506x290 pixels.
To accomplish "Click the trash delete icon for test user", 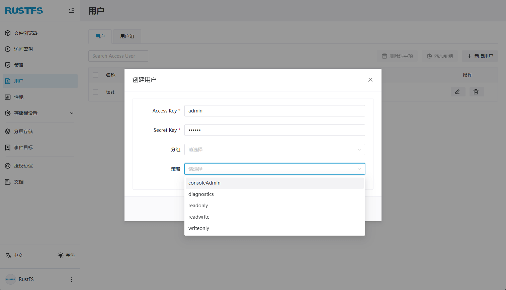I will coord(476,92).
